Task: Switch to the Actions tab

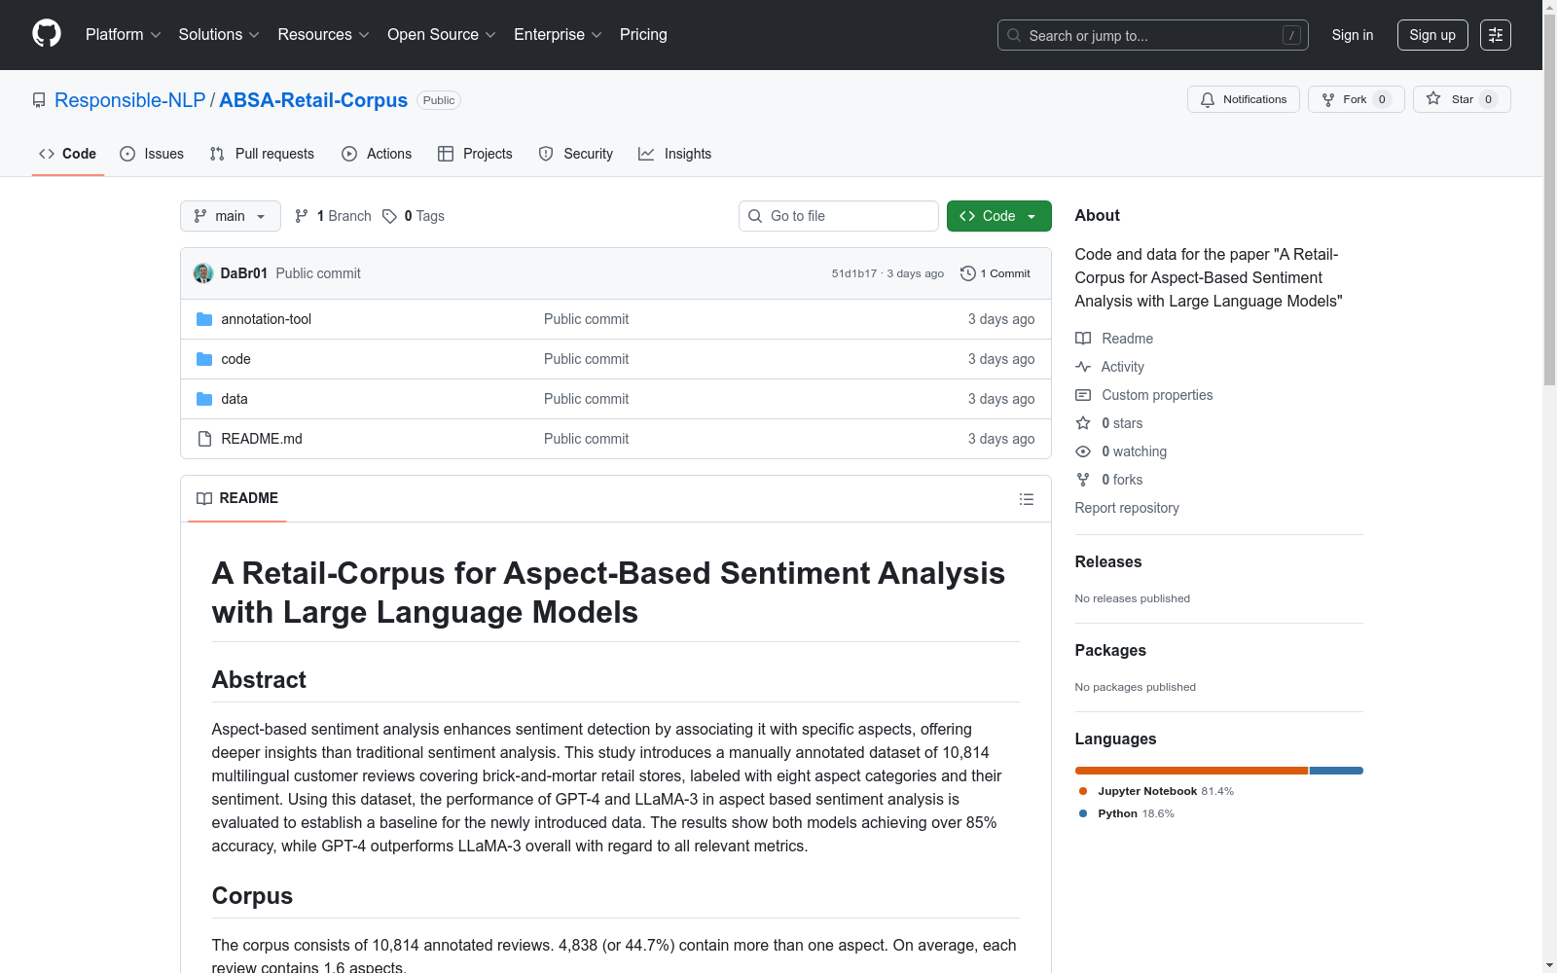Action: (377, 154)
